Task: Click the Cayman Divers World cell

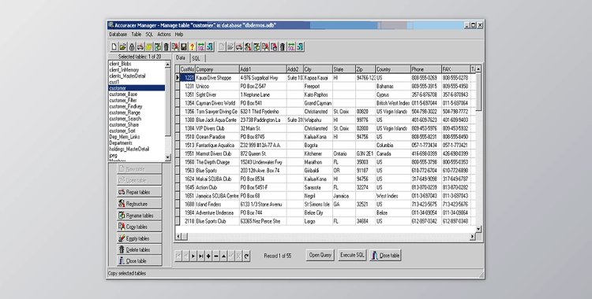Action: pos(217,103)
